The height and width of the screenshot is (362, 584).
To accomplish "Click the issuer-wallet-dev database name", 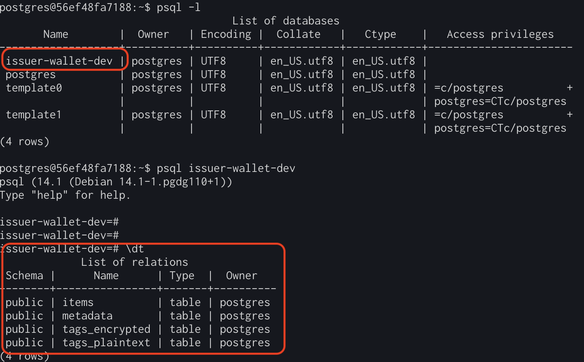I will coord(59,61).
